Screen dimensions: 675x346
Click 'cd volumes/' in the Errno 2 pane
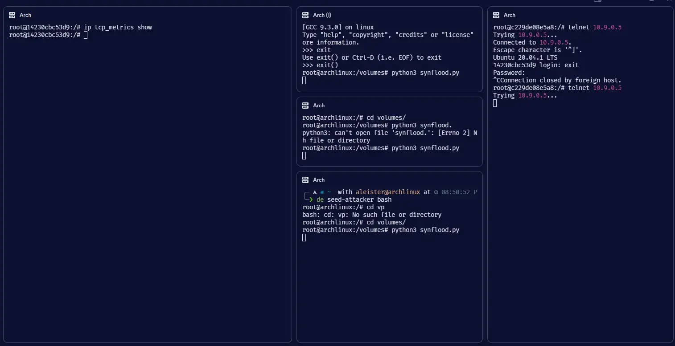(x=386, y=118)
